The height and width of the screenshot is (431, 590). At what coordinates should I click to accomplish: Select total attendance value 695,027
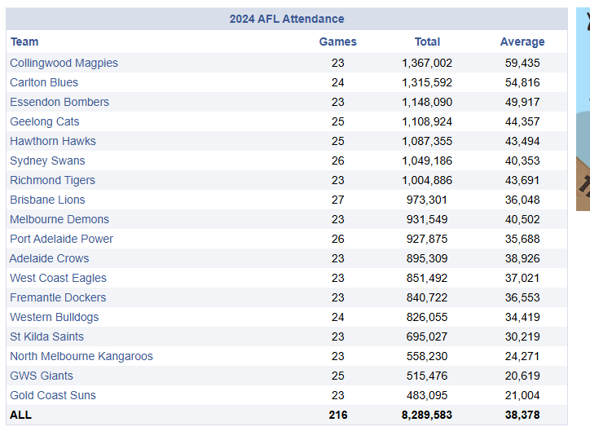pos(427,336)
